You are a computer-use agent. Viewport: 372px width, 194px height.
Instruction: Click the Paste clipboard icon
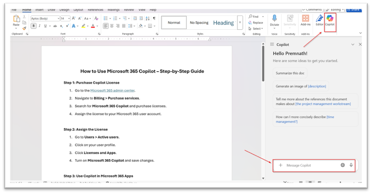pos(16,19)
